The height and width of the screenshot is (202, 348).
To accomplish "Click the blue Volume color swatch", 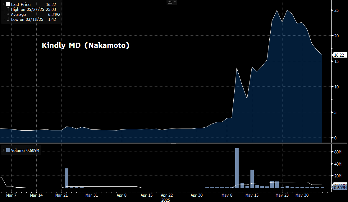I will pyautogui.click(x=8, y=150).
